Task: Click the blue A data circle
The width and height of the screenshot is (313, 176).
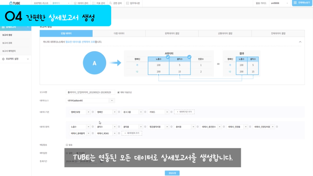Action: [94, 63]
